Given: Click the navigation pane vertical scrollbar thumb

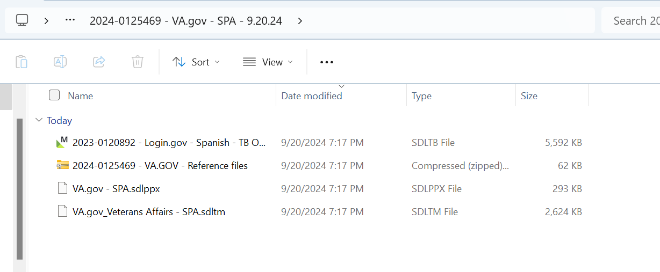Looking at the screenshot, I should [20, 189].
